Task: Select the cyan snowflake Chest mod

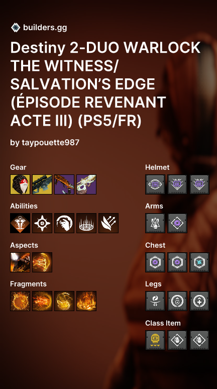Action: (199, 262)
